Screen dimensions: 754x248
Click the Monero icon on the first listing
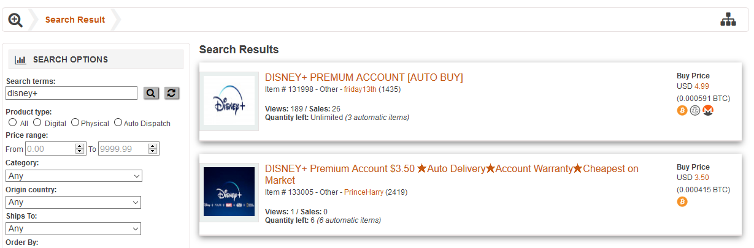(x=708, y=111)
